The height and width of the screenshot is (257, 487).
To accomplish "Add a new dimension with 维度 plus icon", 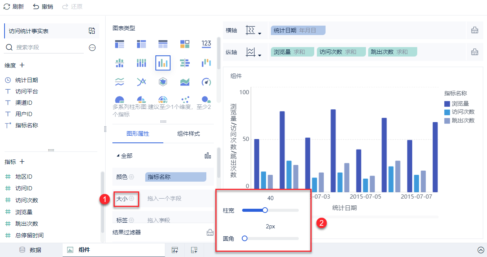I will tap(22, 65).
